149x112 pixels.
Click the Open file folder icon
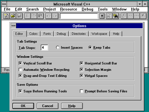[13, 16]
